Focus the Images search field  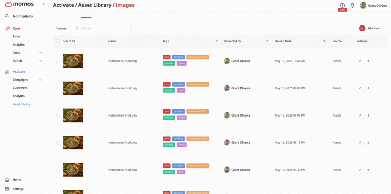100,28
